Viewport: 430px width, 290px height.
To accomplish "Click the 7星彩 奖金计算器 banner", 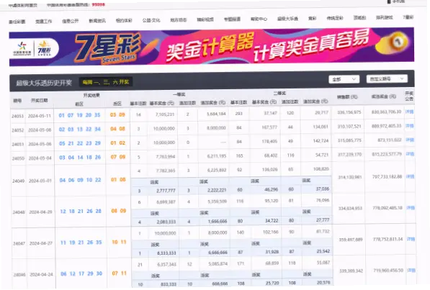I will 212,47.
